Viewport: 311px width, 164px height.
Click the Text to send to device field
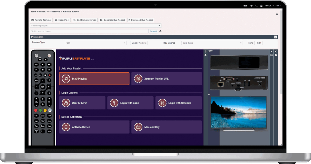[x=89, y=31]
